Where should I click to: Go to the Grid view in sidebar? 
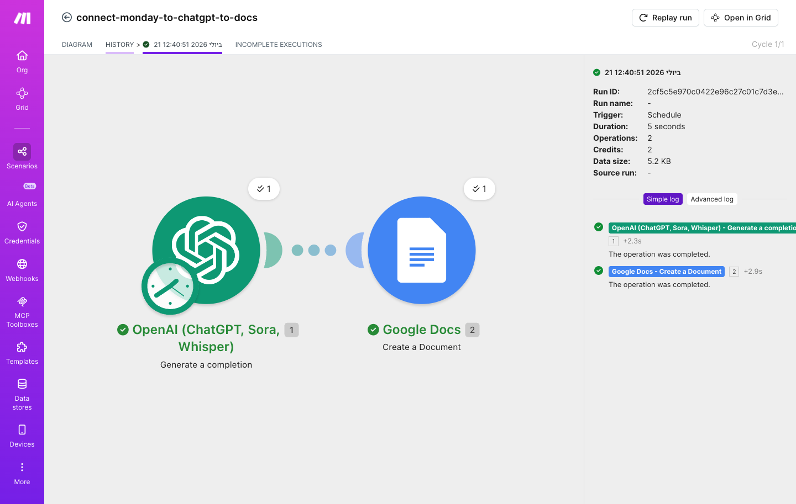(x=22, y=99)
